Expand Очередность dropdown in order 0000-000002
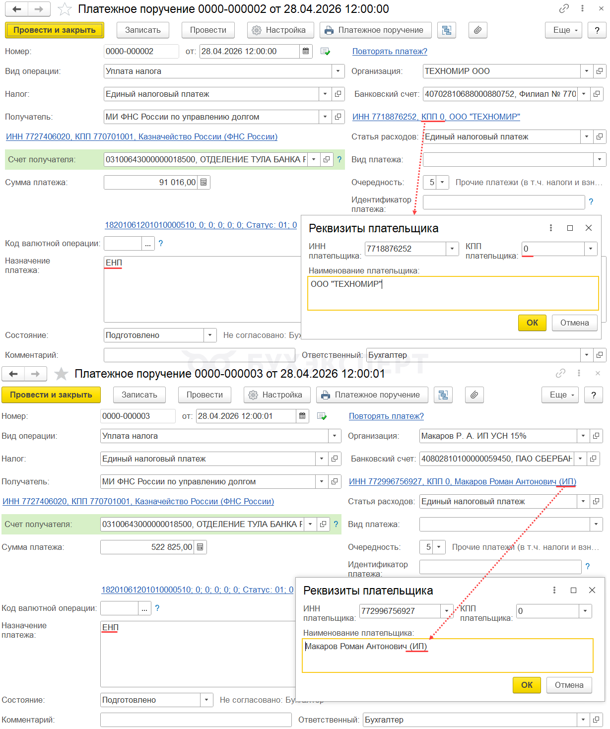The width and height of the screenshot is (610, 729). coord(442,182)
